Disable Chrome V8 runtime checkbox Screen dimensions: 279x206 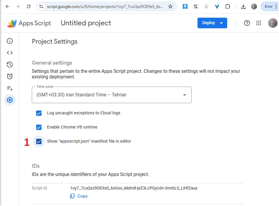coord(39,127)
